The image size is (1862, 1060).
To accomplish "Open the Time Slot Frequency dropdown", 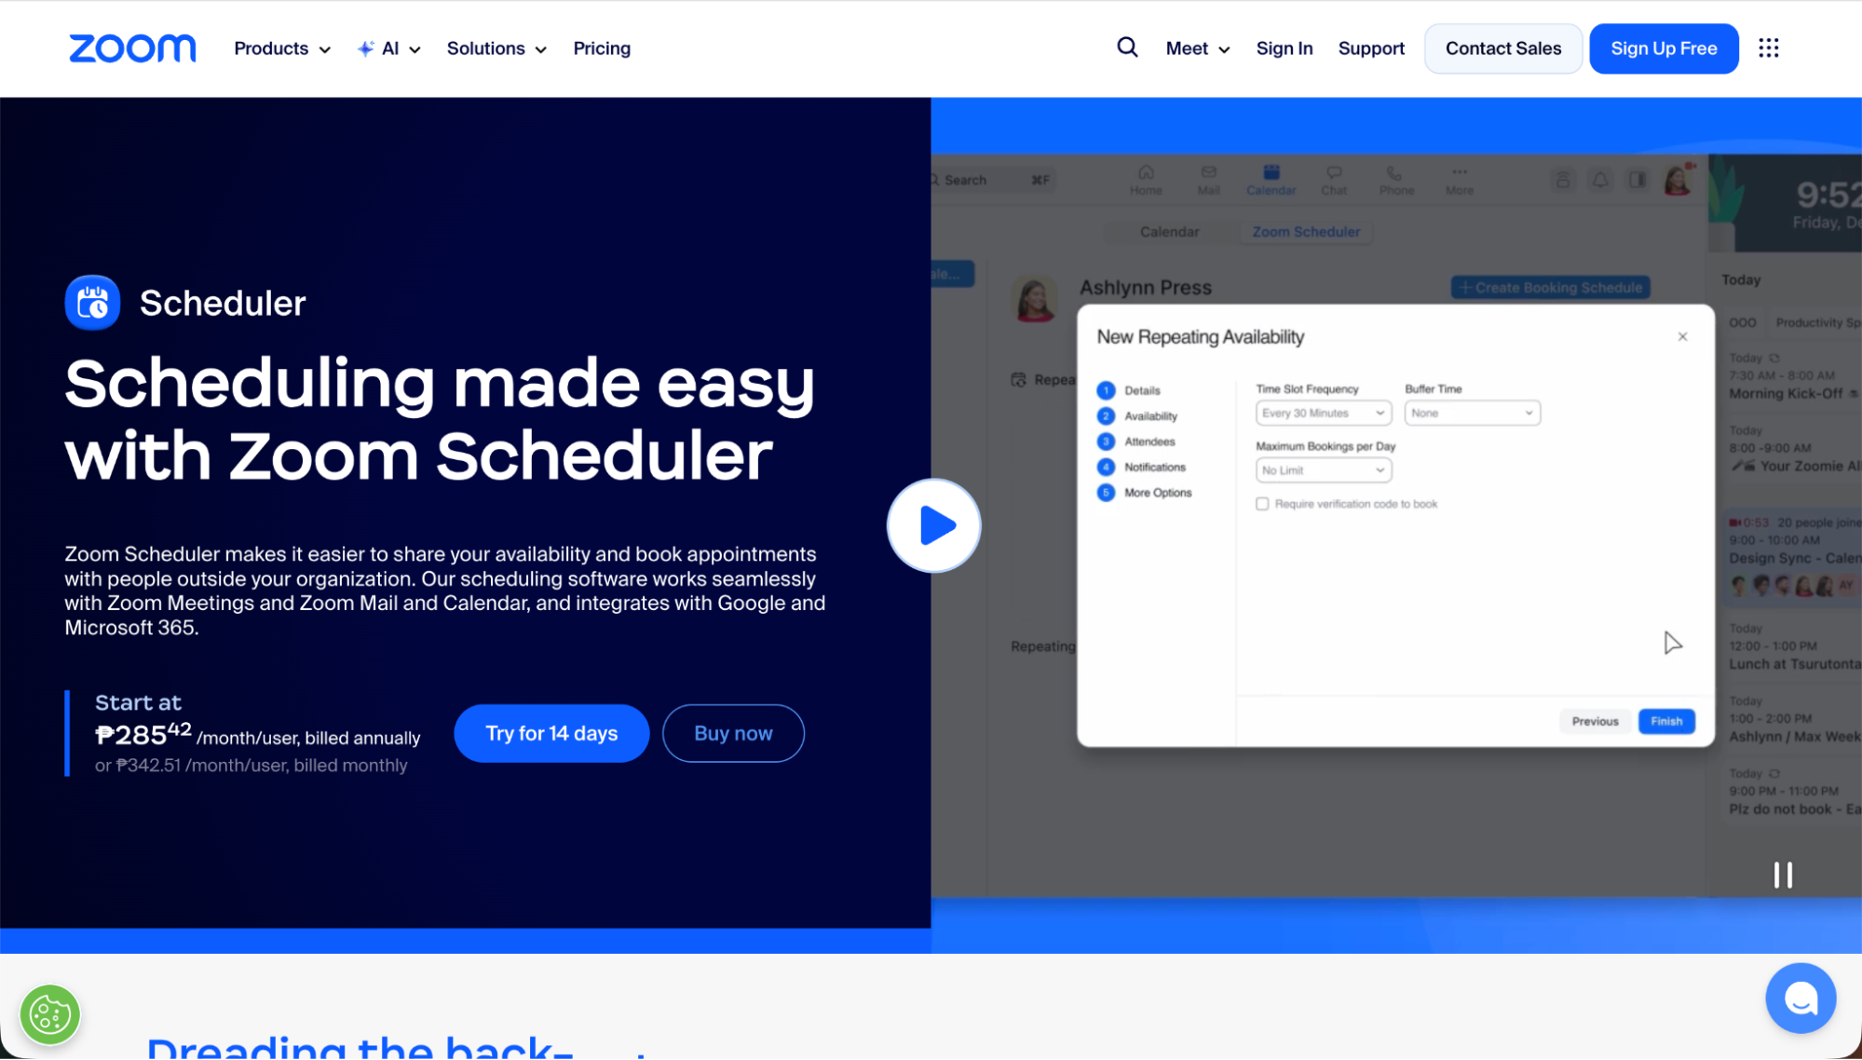I will (x=1323, y=413).
